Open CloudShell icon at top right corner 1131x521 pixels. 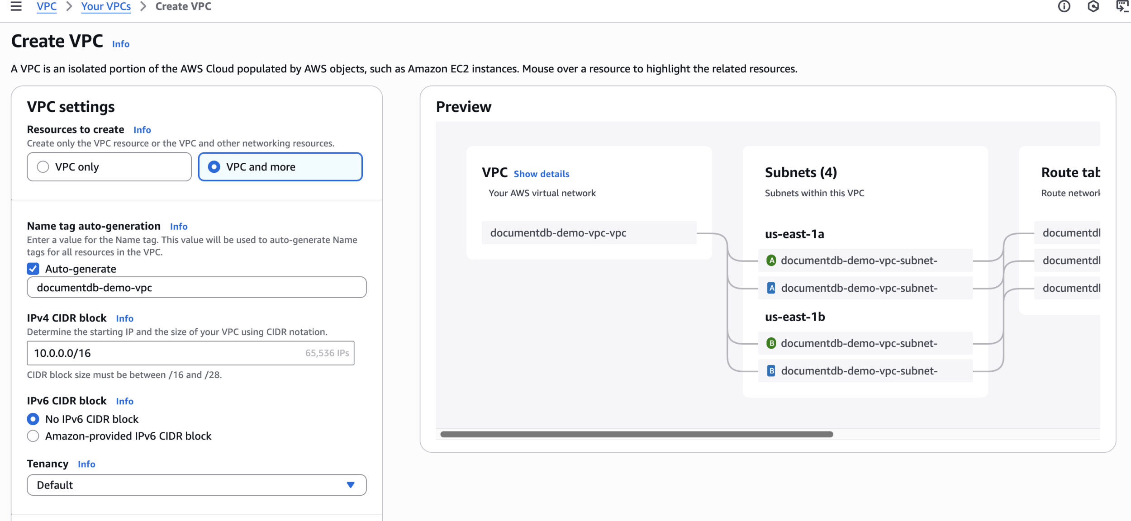[x=1122, y=6]
